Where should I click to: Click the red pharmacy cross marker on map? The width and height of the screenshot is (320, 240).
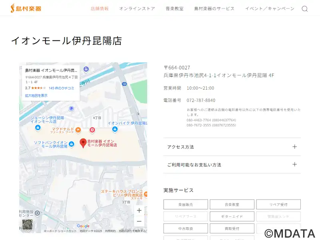pos(92,130)
